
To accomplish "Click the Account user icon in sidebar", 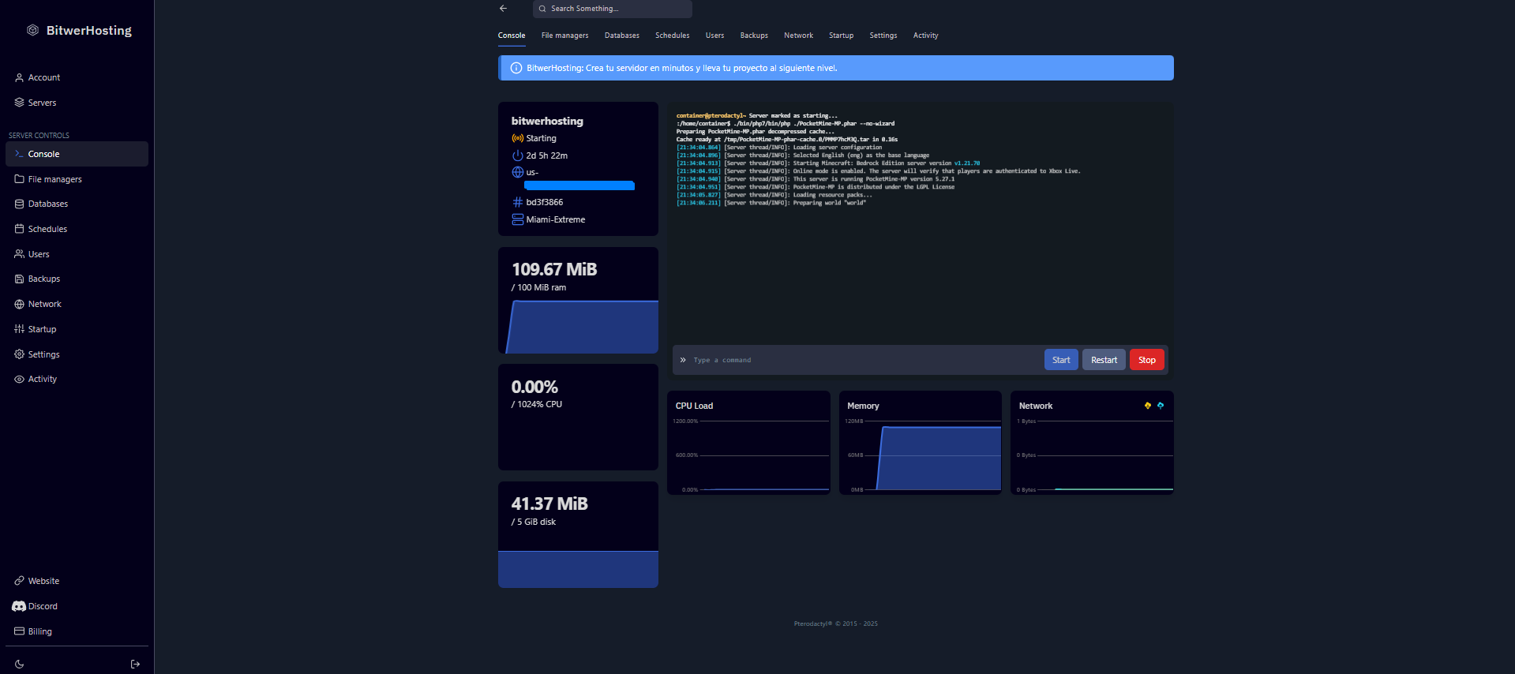I will tap(19, 77).
